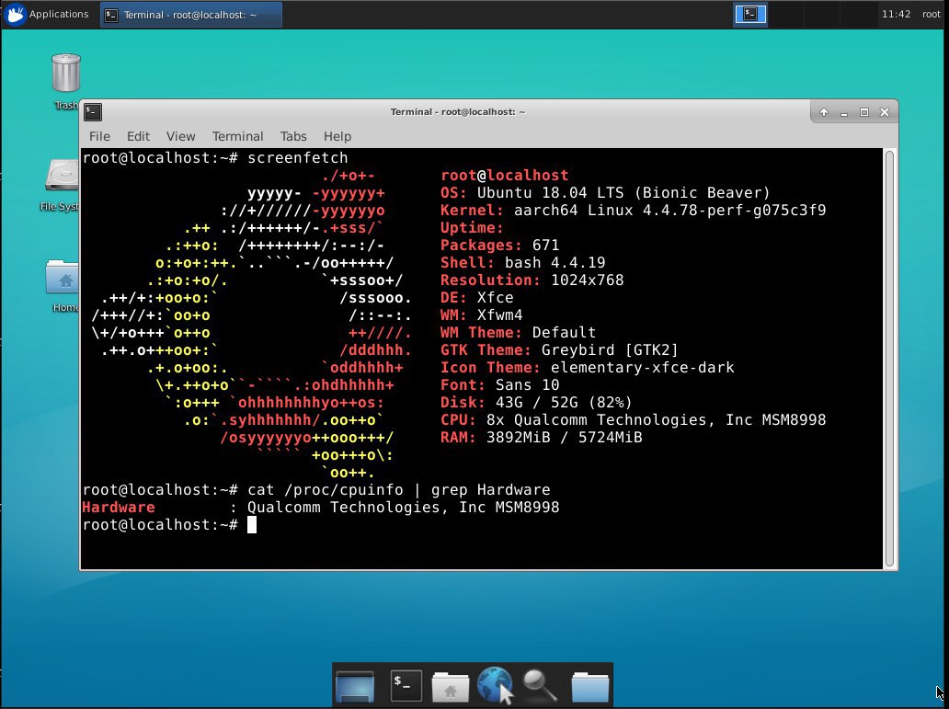Screen dimensions: 949x709
Task: Click the red 'root@localhost' screenfetch header
Action: 505,176
